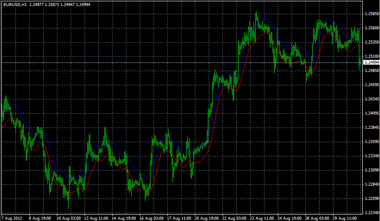Click the 1.24345 price scale label
Viewport: 380px width, 221px height.
pyautogui.click(x=372, y=99)
